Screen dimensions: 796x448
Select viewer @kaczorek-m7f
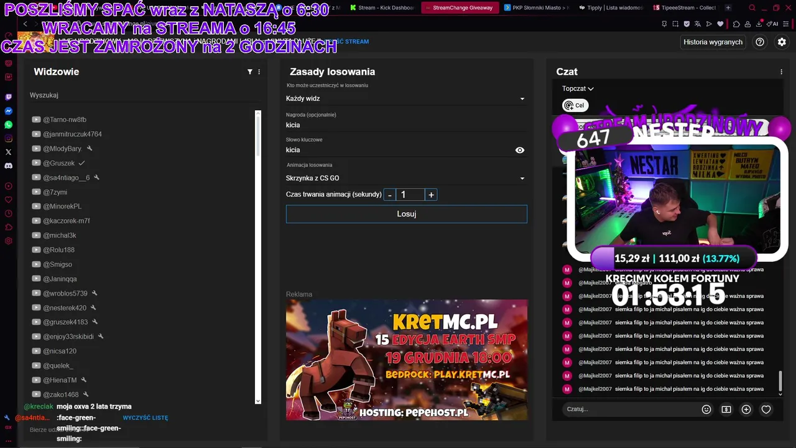[x=67, y=221]
